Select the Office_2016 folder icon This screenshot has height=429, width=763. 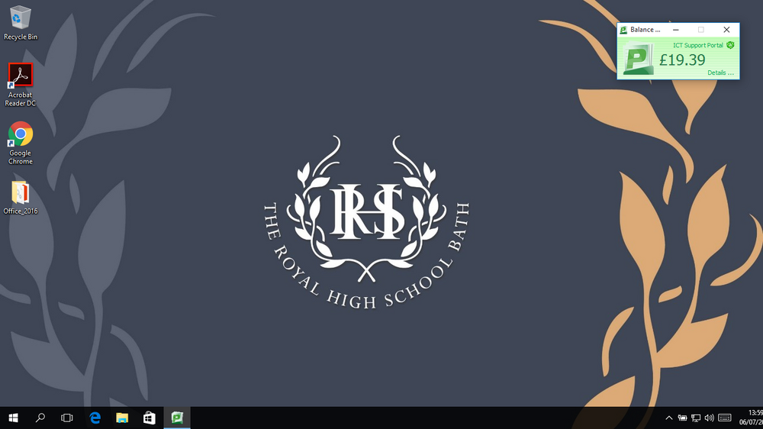pyautogui.click(x=20, y=198)
